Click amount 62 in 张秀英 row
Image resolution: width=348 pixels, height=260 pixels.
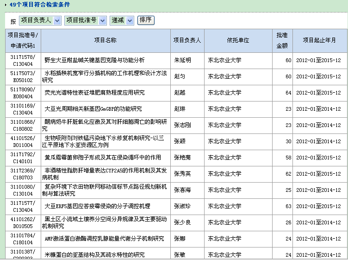click(288, 174)
